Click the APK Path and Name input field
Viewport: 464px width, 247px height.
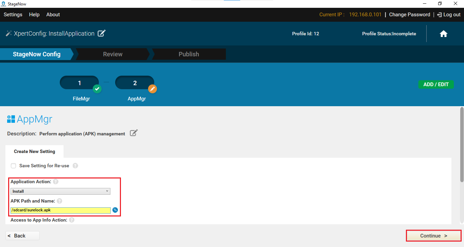(60, 210)
